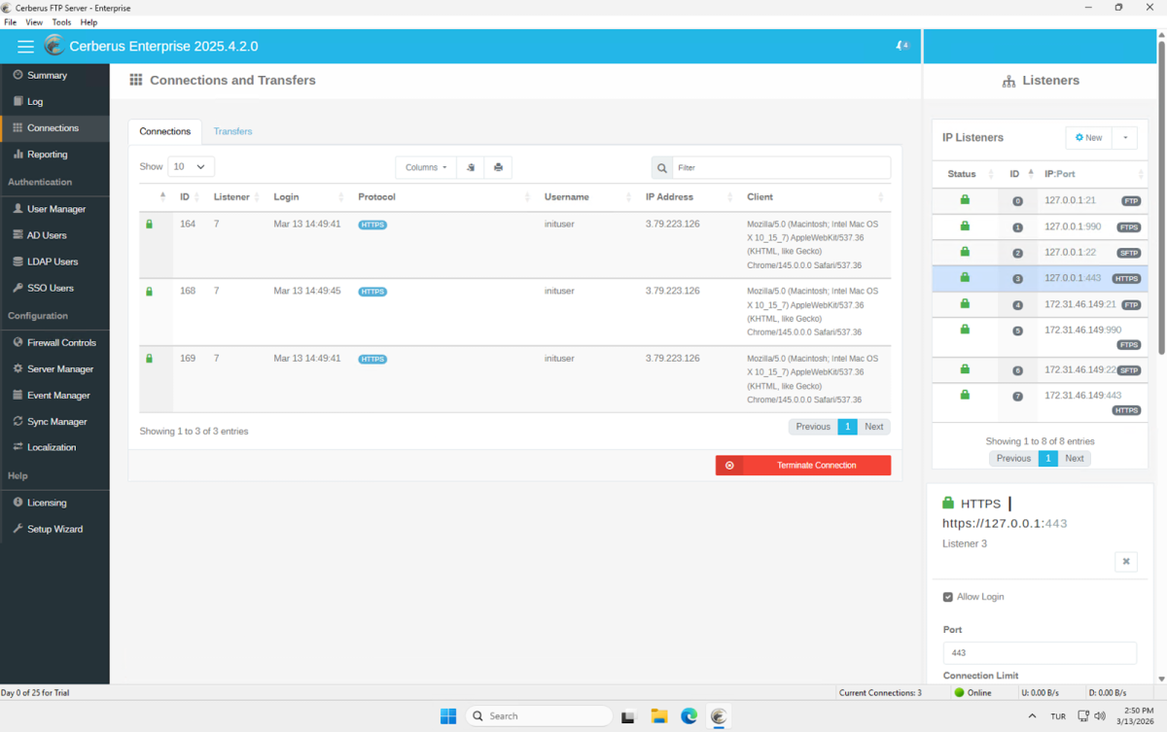This screenshot has width=1167, height=732.
Task: Switch to the Transfers tab
Action: click(232, 131)
